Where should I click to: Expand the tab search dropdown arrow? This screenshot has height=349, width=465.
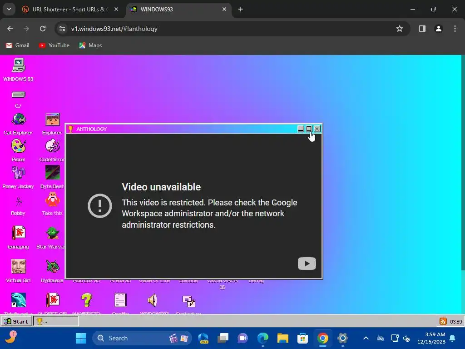(9, 9)
